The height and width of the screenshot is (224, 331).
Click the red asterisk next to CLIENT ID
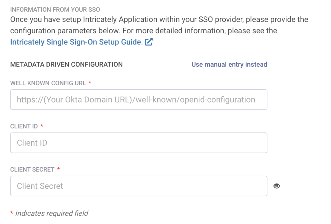42,126
